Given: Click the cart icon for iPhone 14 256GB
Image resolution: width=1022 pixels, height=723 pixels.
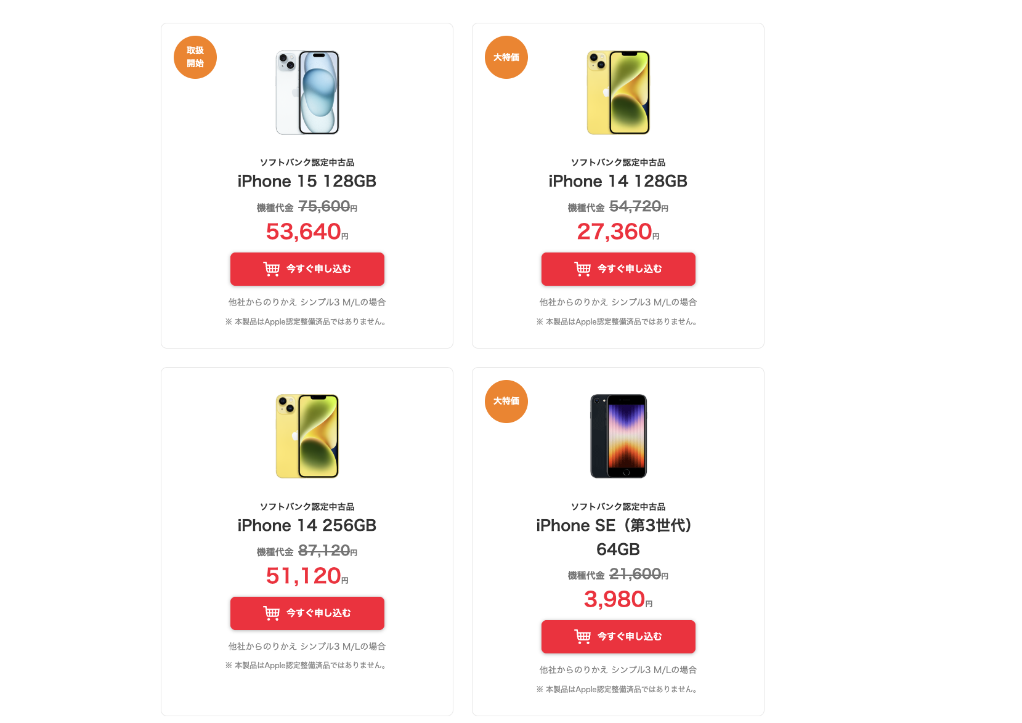Looking at the screenshot, I should coord(271,613).
